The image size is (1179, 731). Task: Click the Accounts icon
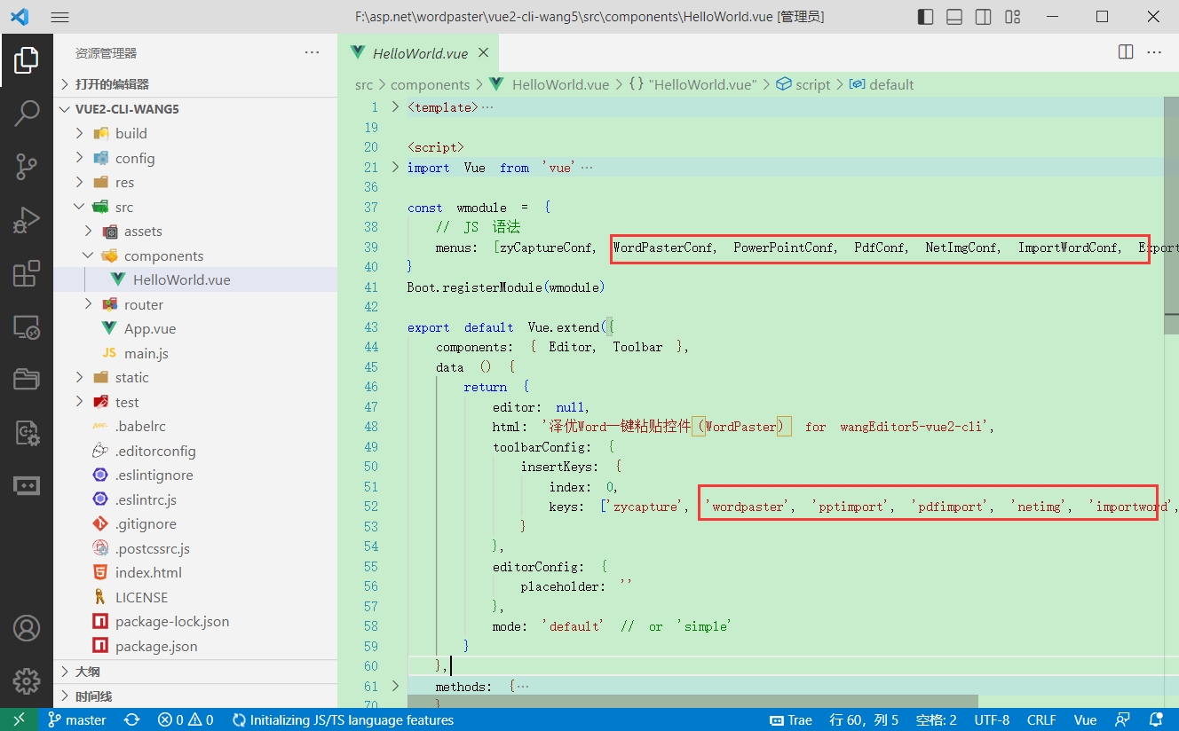[x=27, y=628]
